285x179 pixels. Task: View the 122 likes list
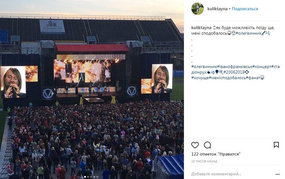coord(216,154)
